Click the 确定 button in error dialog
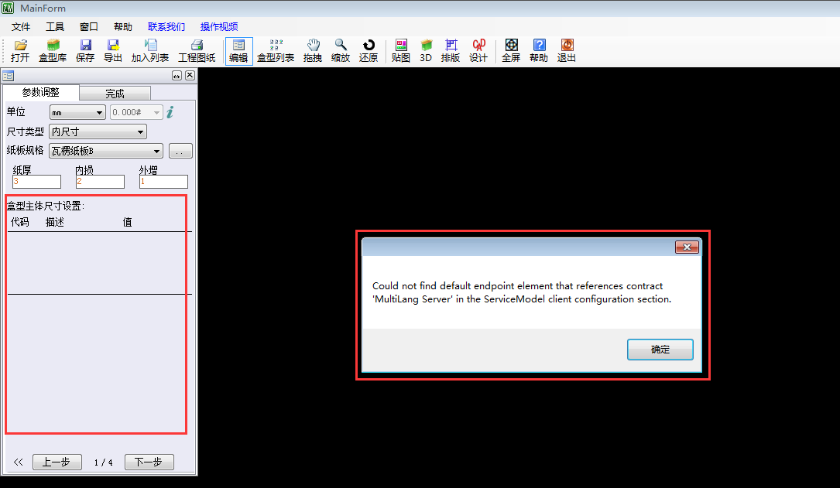 click(660, 350)
